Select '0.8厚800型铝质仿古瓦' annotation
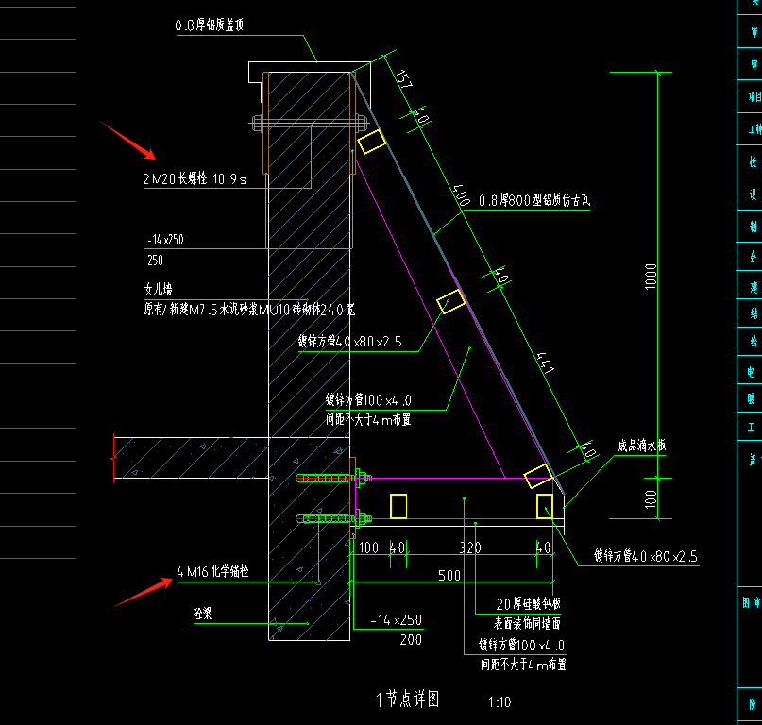The image size is (762, 725). coord(534,200)
